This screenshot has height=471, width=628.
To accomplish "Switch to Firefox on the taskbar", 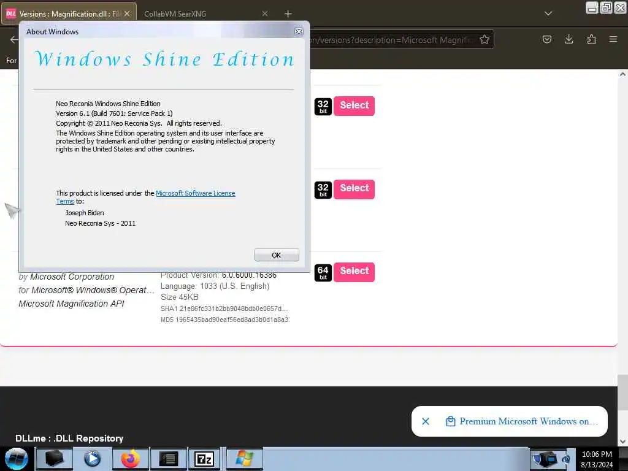I will pos(130,459).
